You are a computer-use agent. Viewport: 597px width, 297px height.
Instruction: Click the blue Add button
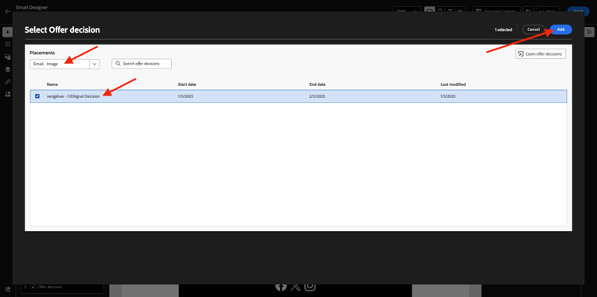pos(560,29)
